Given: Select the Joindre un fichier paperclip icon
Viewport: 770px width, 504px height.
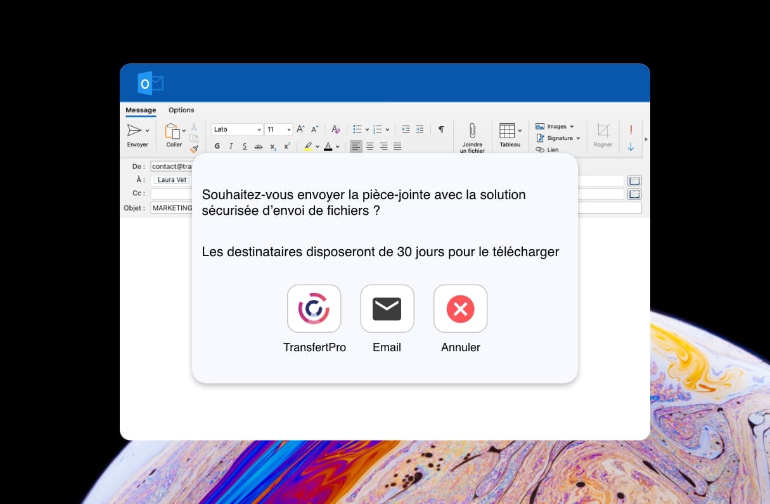Looking at the screenshot, I should [472, 131].
